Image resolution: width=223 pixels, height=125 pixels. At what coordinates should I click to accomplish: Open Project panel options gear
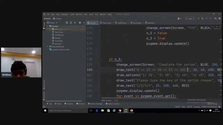coord(80,23)
